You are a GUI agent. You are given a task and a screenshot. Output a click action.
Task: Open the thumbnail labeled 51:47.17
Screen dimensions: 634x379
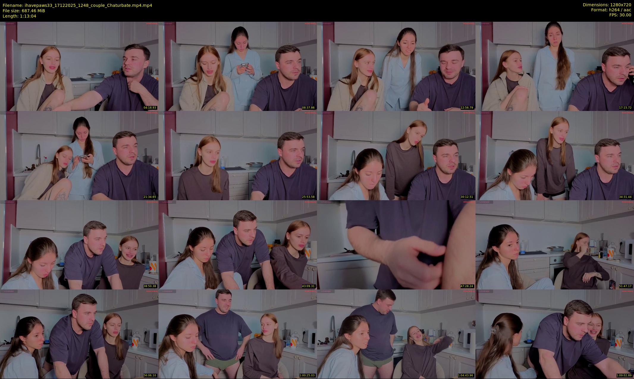(555, 245)
